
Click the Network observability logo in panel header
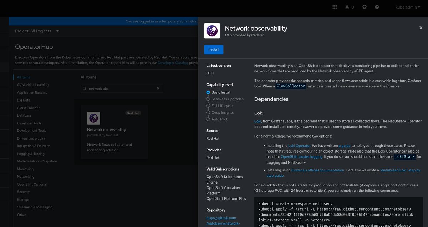tap(212, 31)
